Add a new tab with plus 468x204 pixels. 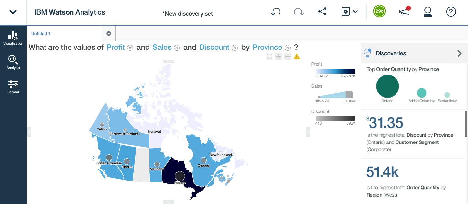(109, 34)
